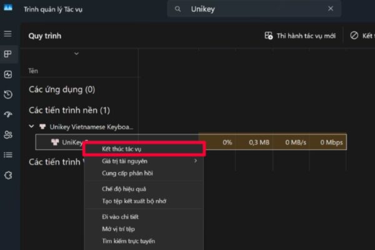Click the column sort chevron above Tên
Image resolution: width=375 pixels, height=250 pixels.
coord(76,54)
